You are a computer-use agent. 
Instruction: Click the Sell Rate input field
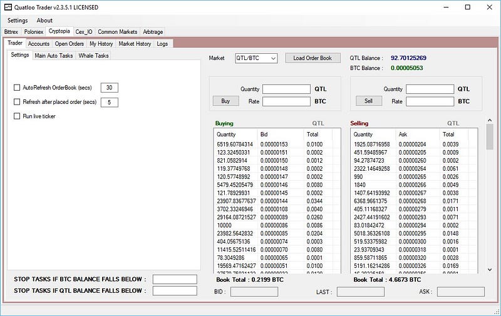point(430,101)
